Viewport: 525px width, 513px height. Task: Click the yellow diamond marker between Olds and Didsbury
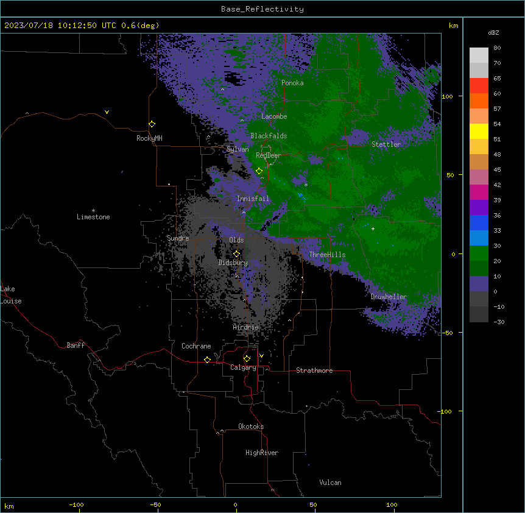coord(236,254)
